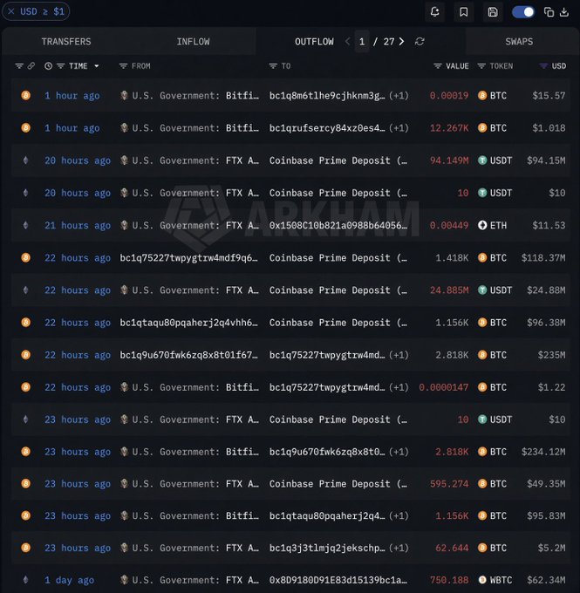This screenshot has height=593, width=580.
Task: Click the copy icon in the top bar
Action: click(549, 12)
